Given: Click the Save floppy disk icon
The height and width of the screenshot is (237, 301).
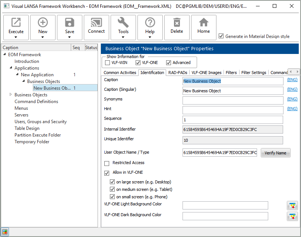Looking at the screenshot, I should [70, 23].
